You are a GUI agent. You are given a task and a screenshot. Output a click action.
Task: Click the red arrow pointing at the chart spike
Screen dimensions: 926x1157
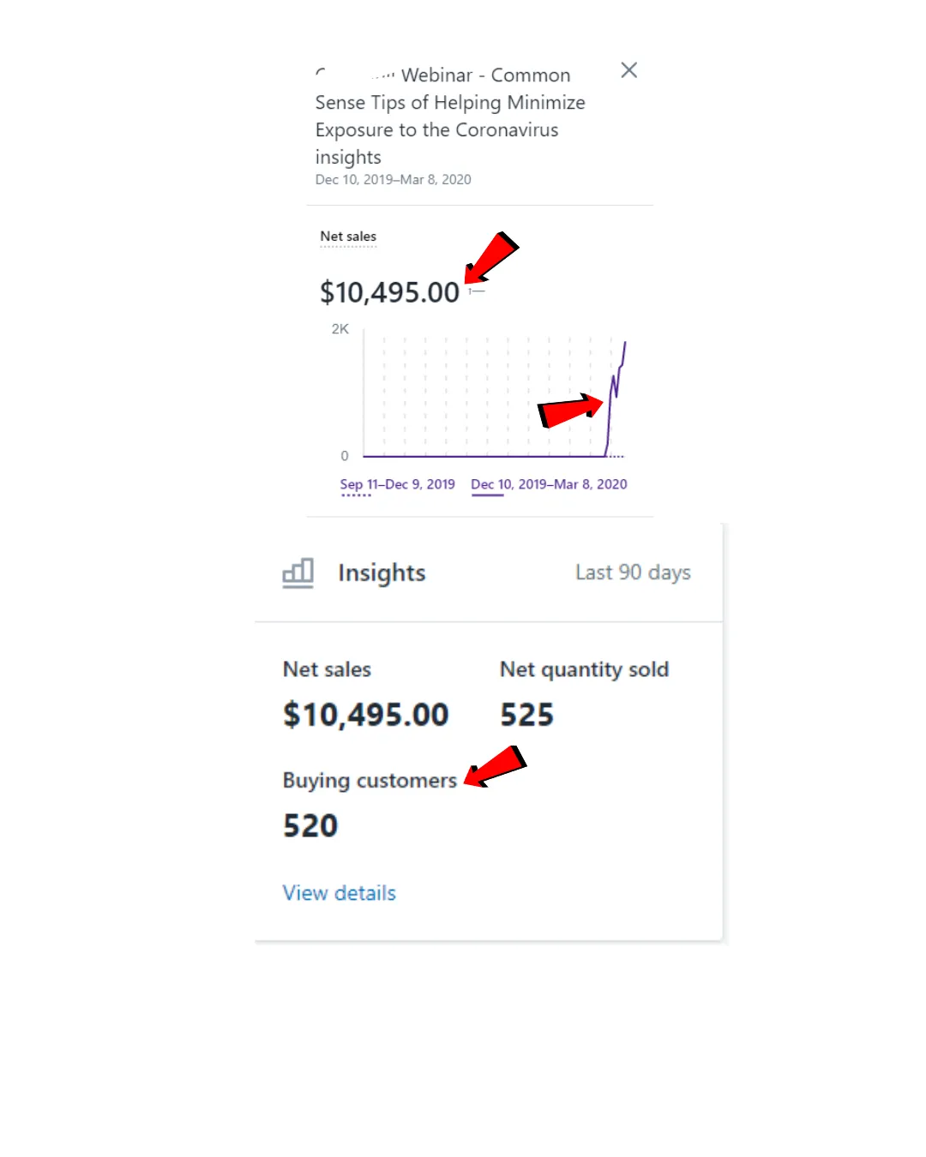[570, 411]
